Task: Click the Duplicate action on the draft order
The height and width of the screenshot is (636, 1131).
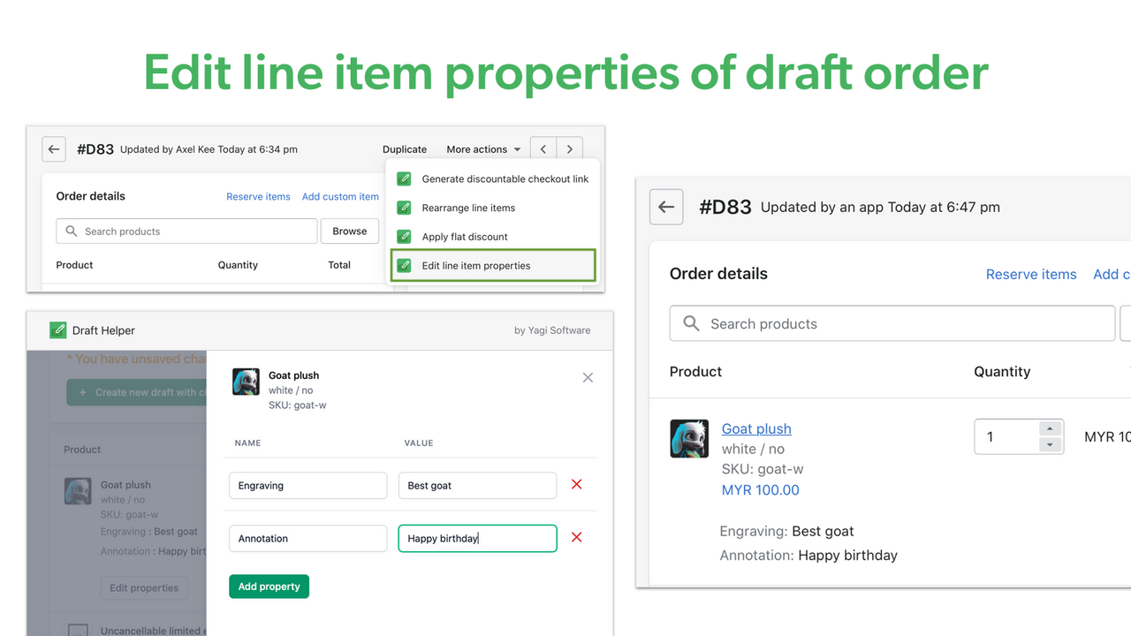Action: click(x=405, y=148)
